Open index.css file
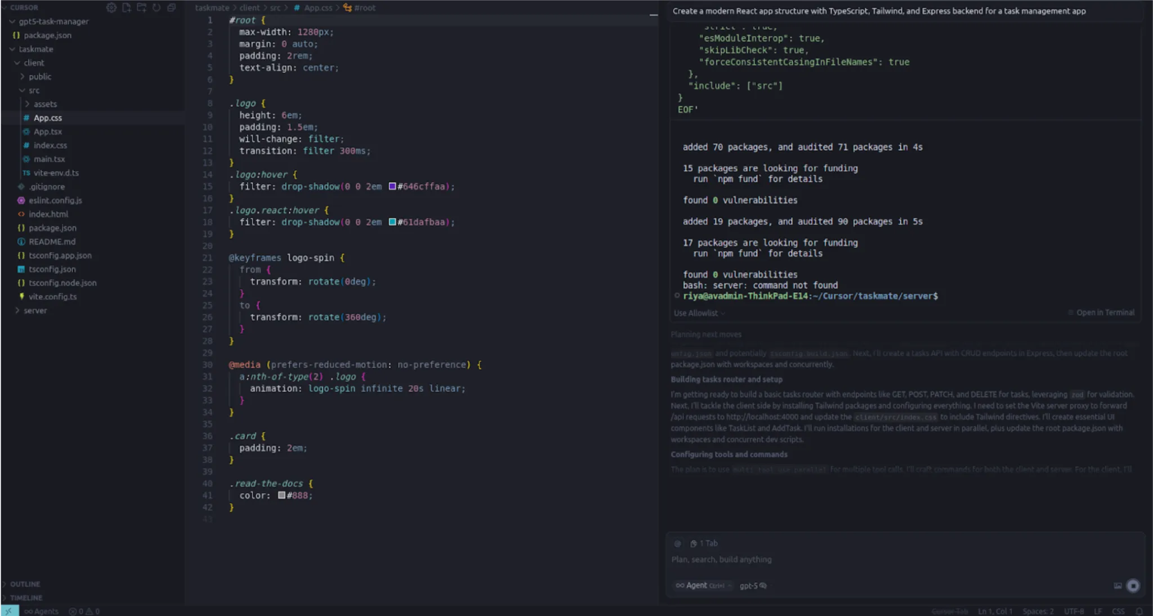Screen dimensions: 1153x616 tap(50, 145)
